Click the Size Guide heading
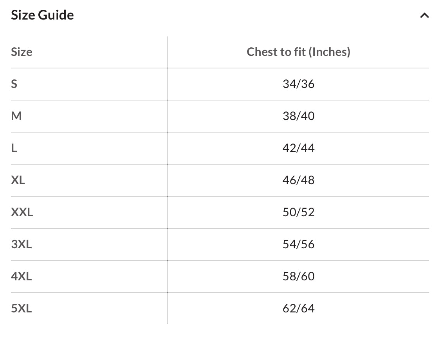Viewport: 441px width, 339px height. point(42,15)
